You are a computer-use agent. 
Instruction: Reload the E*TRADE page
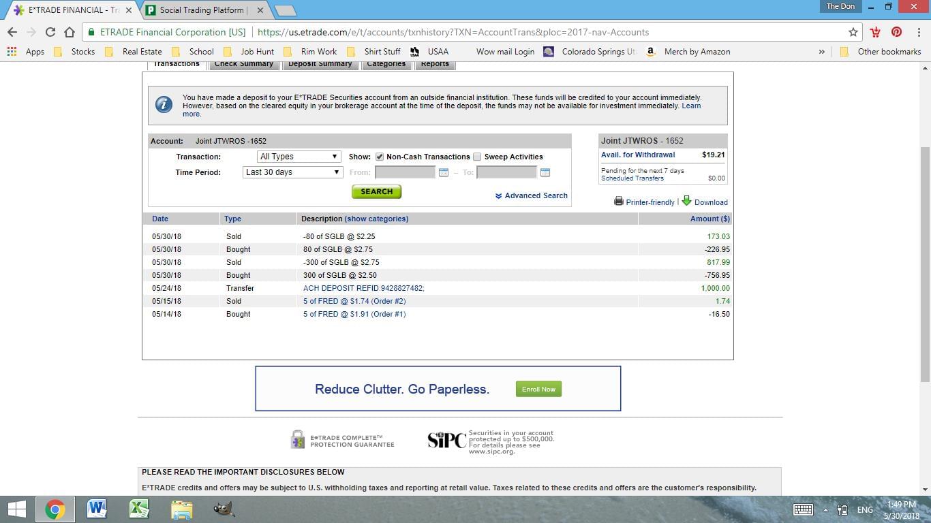pos(50,32)
